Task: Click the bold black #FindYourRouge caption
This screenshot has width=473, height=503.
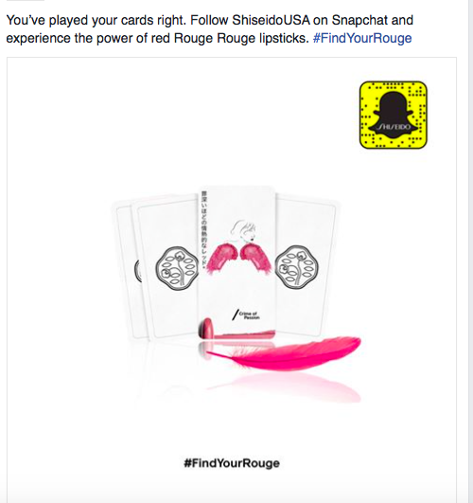Action: tap(232, 463)
